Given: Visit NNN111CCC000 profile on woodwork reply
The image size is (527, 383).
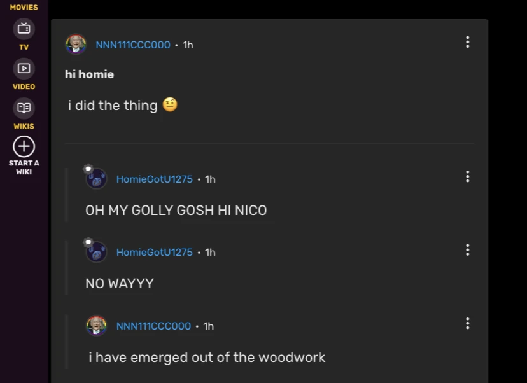Looking at the screenshot, I should click(x=153, y=326).
